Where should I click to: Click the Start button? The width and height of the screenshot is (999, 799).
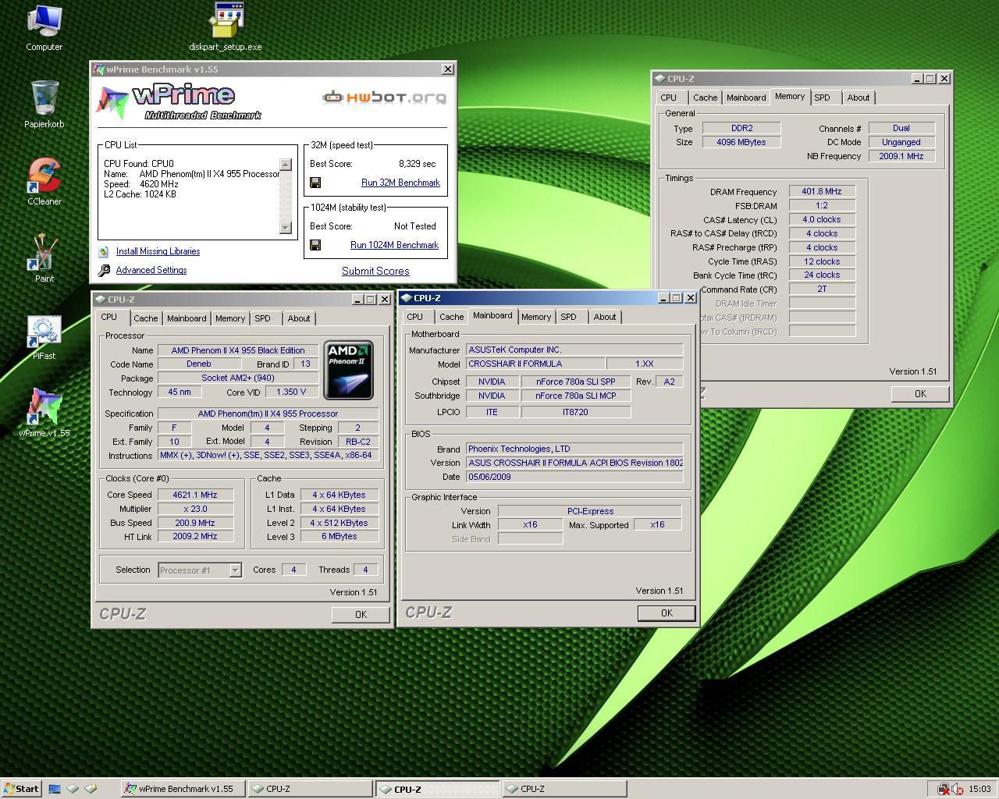pos(21,789)
